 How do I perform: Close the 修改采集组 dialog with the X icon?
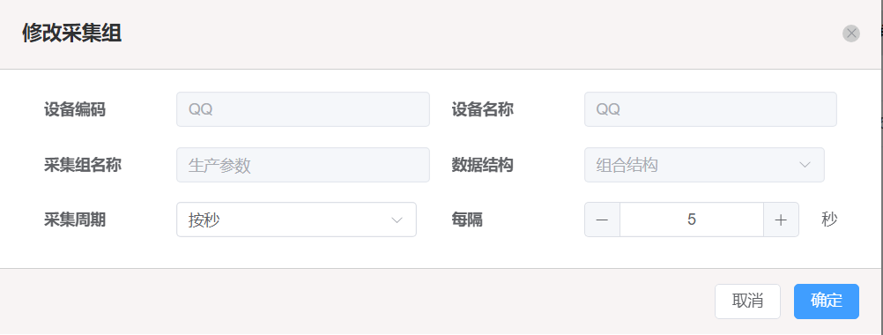click(x=851, y=33)
